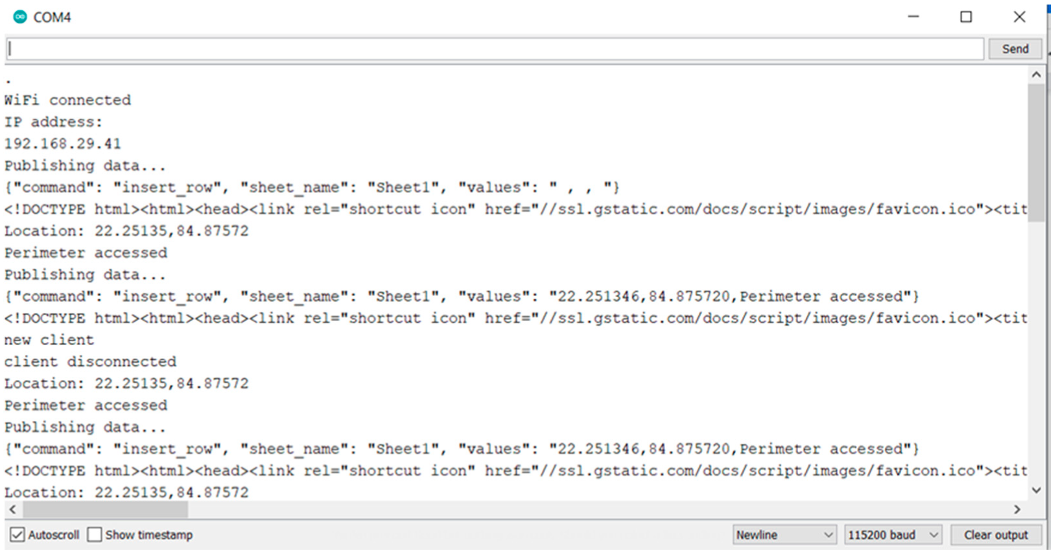The width and height of the screenshot is (1056, 555).
Task: Click the vertical scrollbar down arrow
Action: click(x=1036, y=490)
